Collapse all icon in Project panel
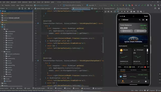The image size is (161, 92). click(25, 8)
